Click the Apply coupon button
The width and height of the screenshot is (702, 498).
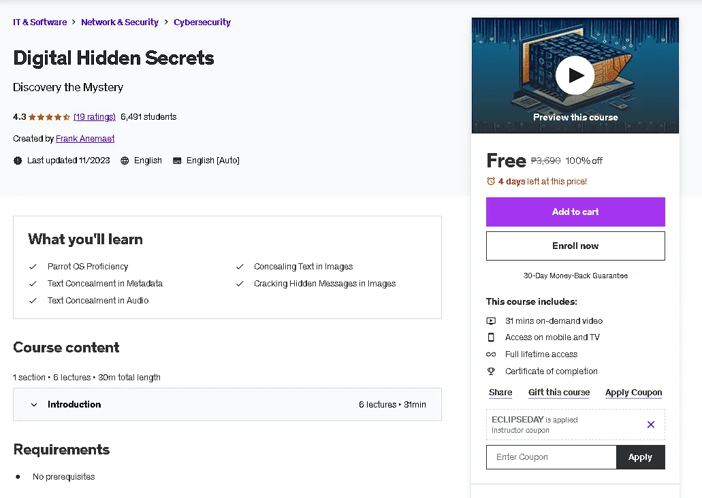coord(640,456)
